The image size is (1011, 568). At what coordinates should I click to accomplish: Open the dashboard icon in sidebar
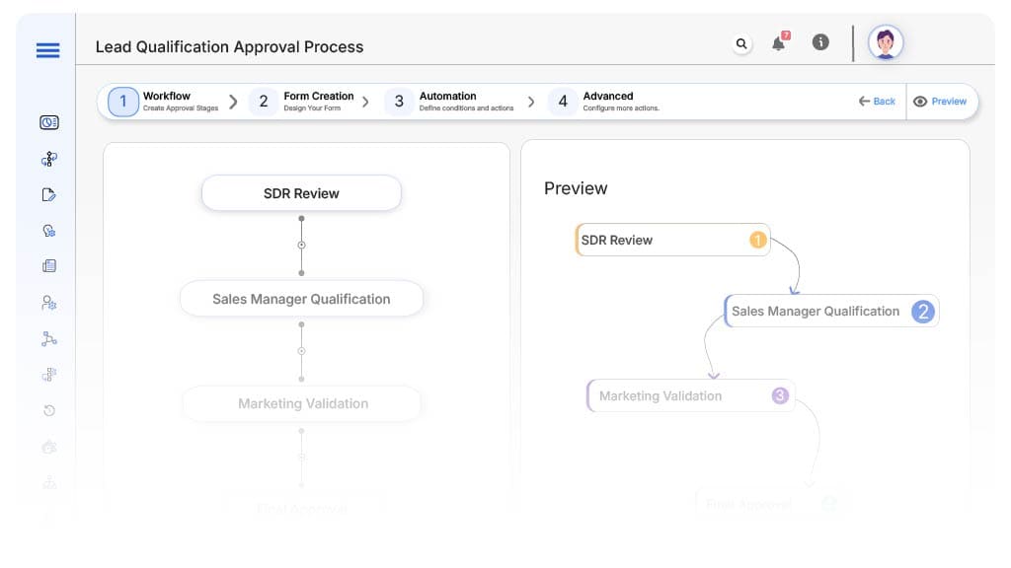pos(48,122)
